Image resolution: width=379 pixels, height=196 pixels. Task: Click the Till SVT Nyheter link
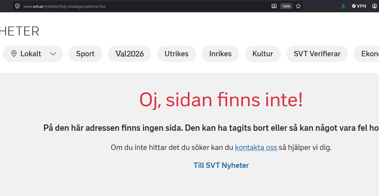pyautogui.click(x=221, y=165)
